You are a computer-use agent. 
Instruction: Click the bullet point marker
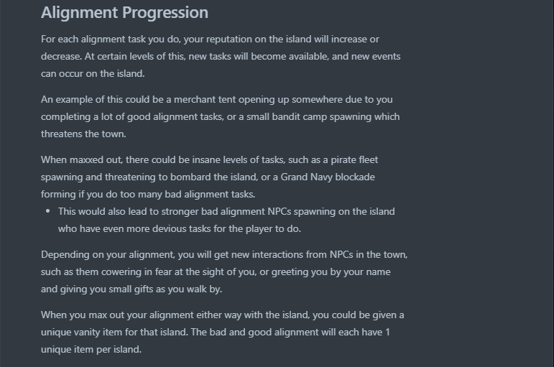[48, 211]
